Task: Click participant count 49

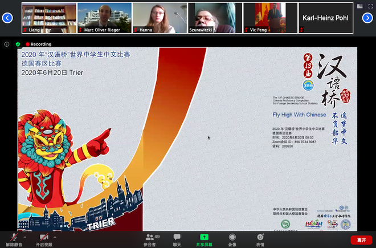Action: tap(157, 237)
